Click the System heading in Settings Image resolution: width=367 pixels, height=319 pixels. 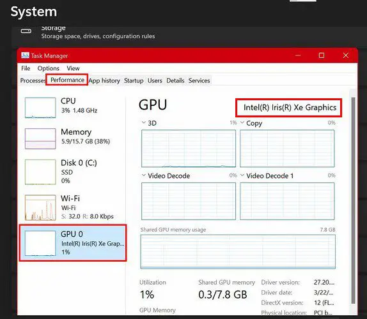click(34, 11)
